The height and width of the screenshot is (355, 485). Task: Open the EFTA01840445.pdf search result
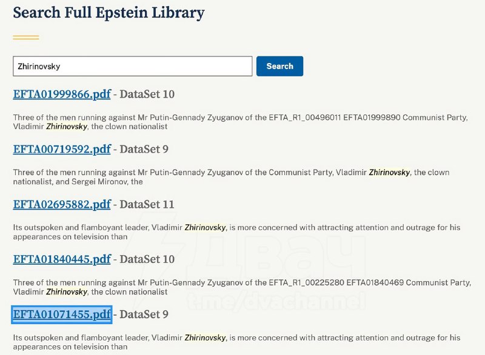62,259
